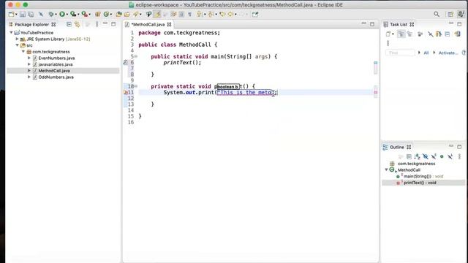Click the Open Type toolbar icon
The image size is (468, 263).
pos(118,15)
